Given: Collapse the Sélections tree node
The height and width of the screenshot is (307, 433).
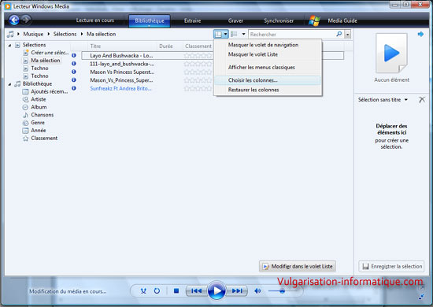Looking at the screenshot, I should (9, 45).
